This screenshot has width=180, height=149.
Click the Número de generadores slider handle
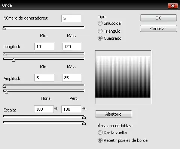[4, 28]
